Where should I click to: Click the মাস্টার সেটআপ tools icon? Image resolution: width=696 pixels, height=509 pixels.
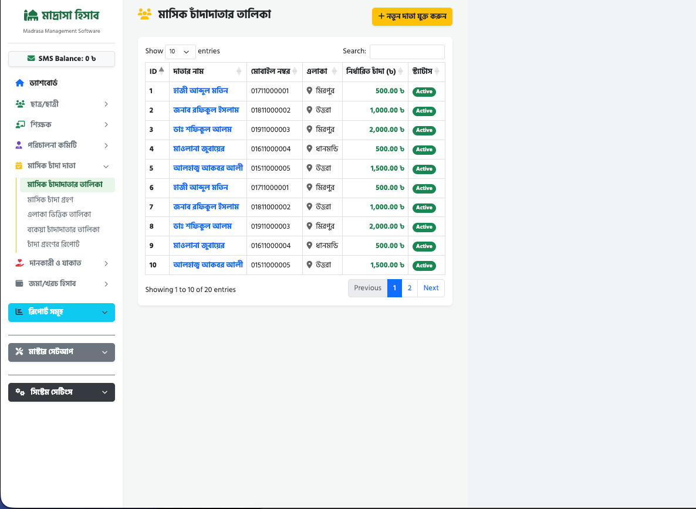click(19, 352)
